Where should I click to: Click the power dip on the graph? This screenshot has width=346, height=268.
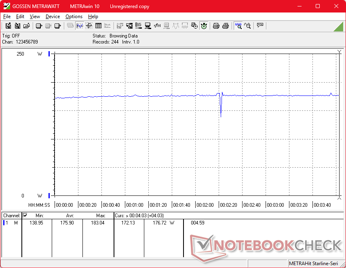coord(221,110)
